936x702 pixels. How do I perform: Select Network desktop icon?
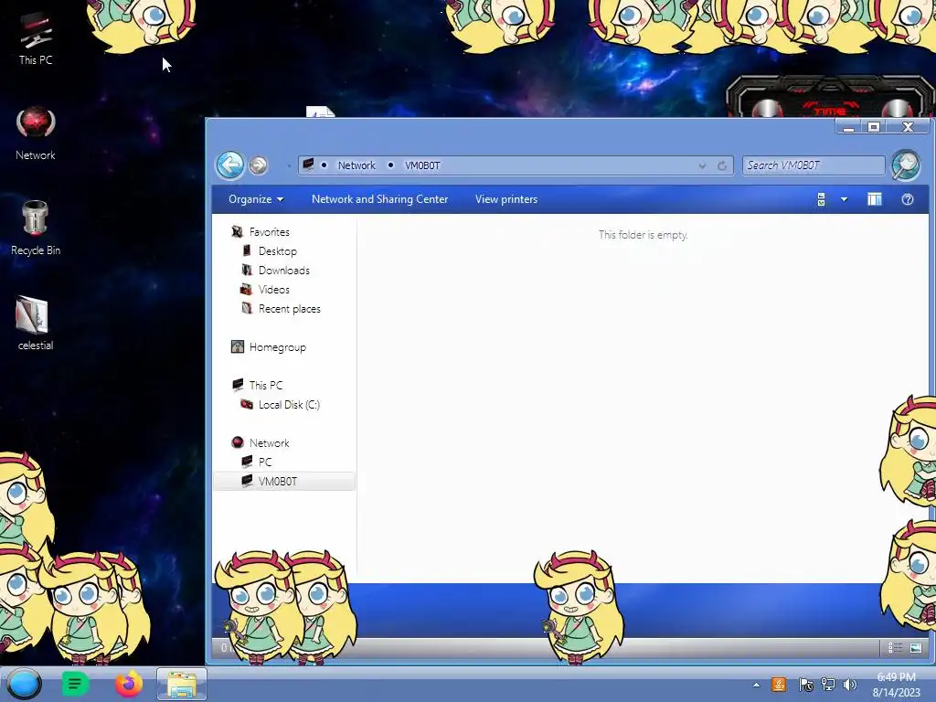point(36,133)
